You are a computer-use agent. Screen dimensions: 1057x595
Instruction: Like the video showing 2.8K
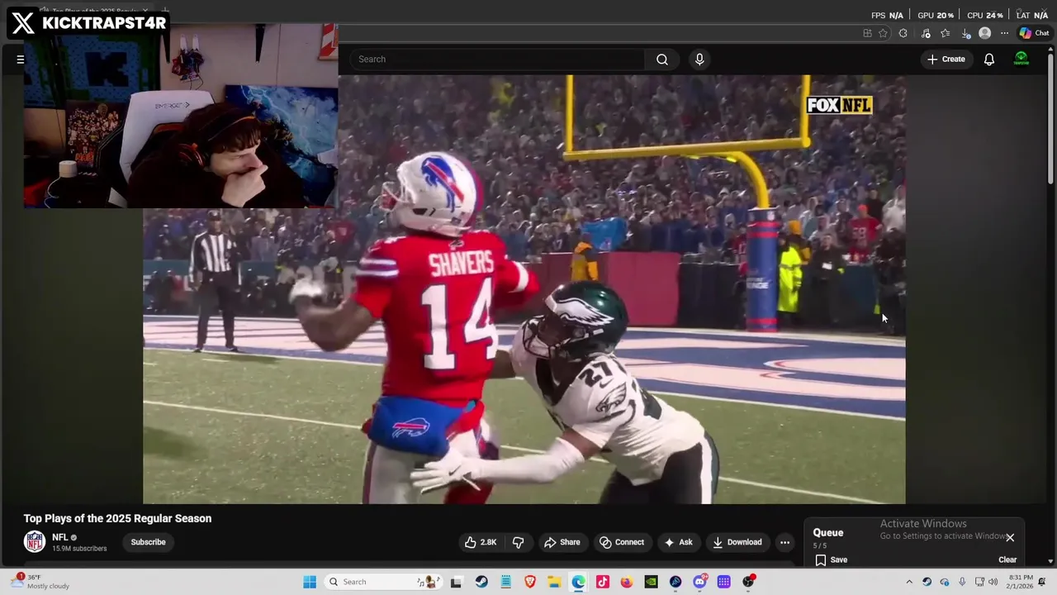pyautogui.click(x=481, y=542)
